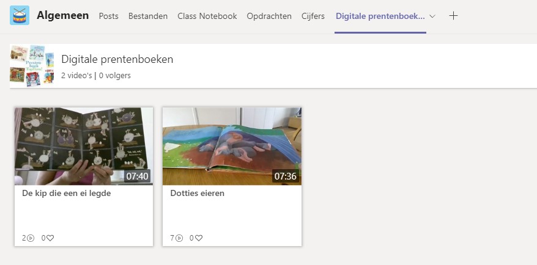Click the drum team avatar icon

pos(20,15)
